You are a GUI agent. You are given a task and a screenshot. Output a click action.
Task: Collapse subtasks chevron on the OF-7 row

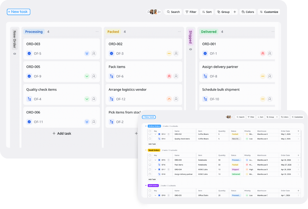pyautogui.click(x=155, y=170)
